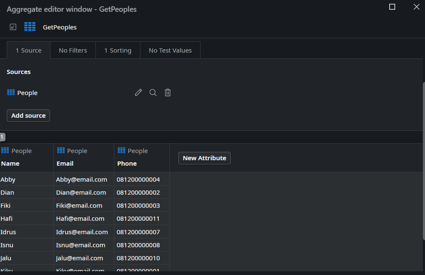425x275 pixels.
Task: Select the No Test Values tab
Action: pos(170,50)
